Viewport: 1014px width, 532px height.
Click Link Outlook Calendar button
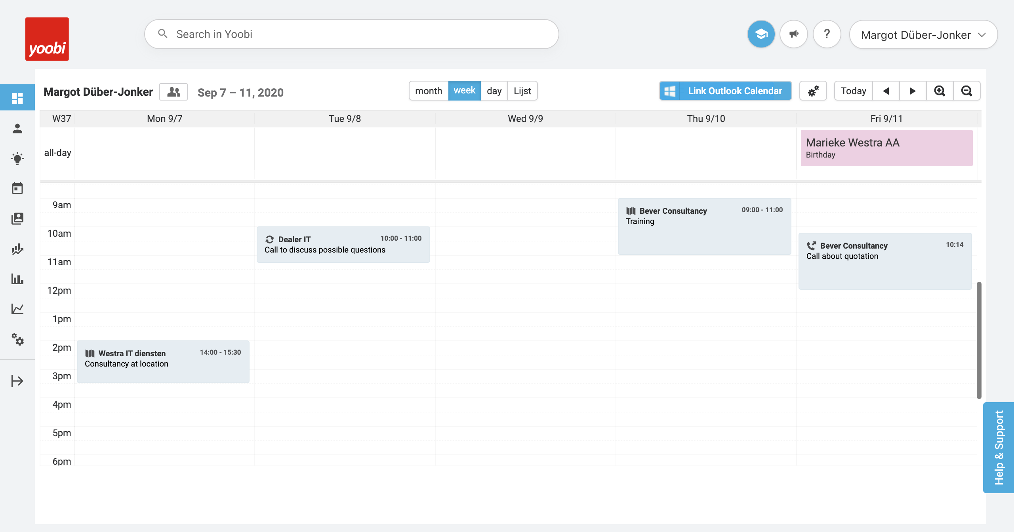coord(726,91)
